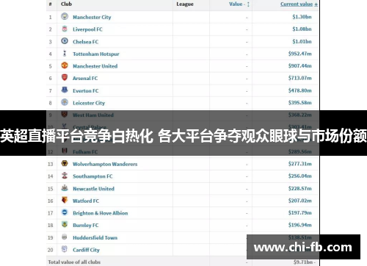Select Newcastle's $228.57m value
367x266 pixels.
[300, 189]
